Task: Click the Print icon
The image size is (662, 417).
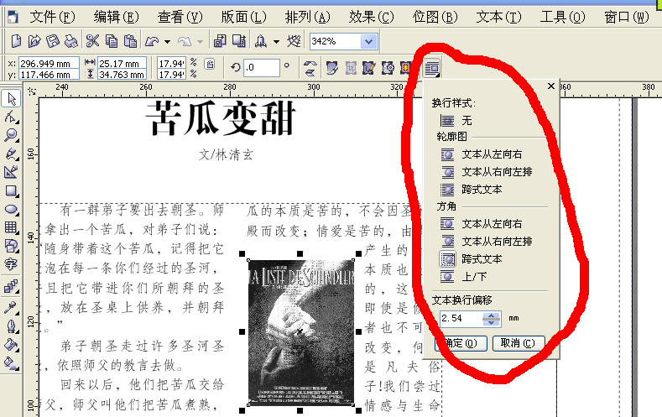Action: pos(71,41)
